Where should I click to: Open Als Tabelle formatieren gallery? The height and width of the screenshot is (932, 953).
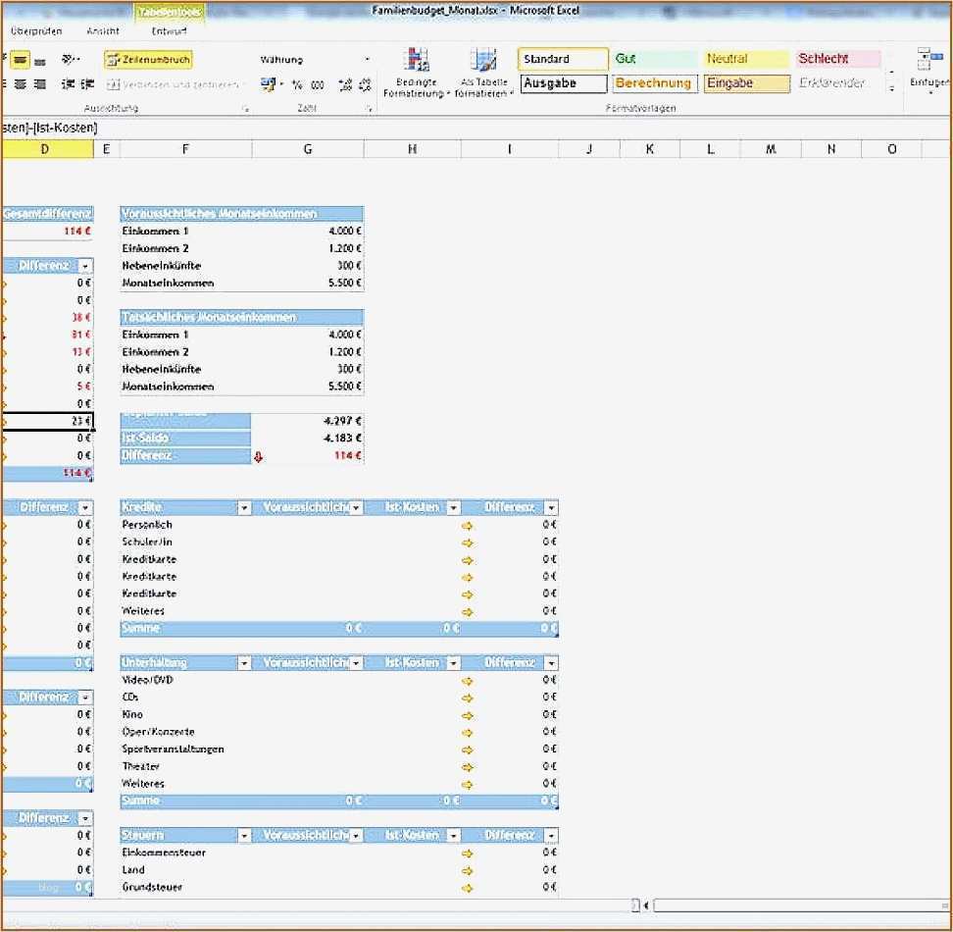click(x=484, y=72)
